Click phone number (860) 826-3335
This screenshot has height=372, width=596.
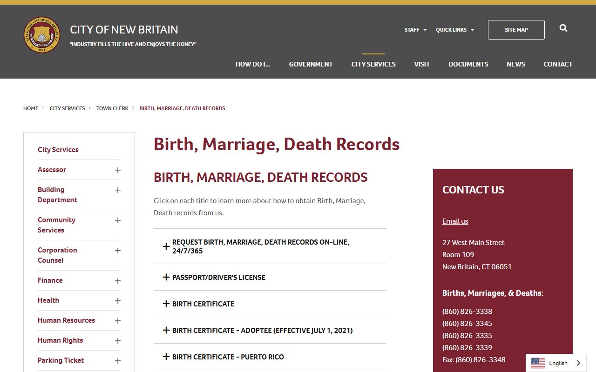(467, 336)
